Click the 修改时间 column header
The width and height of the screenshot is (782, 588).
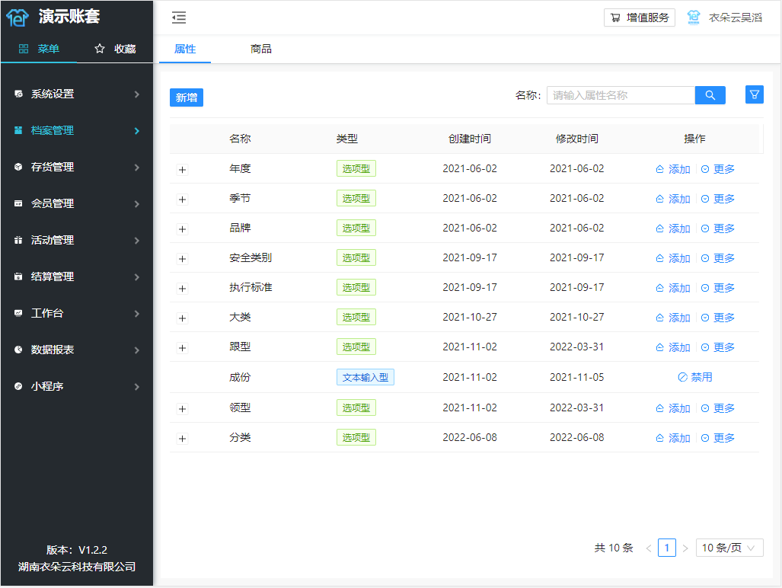tap(577, 139)
